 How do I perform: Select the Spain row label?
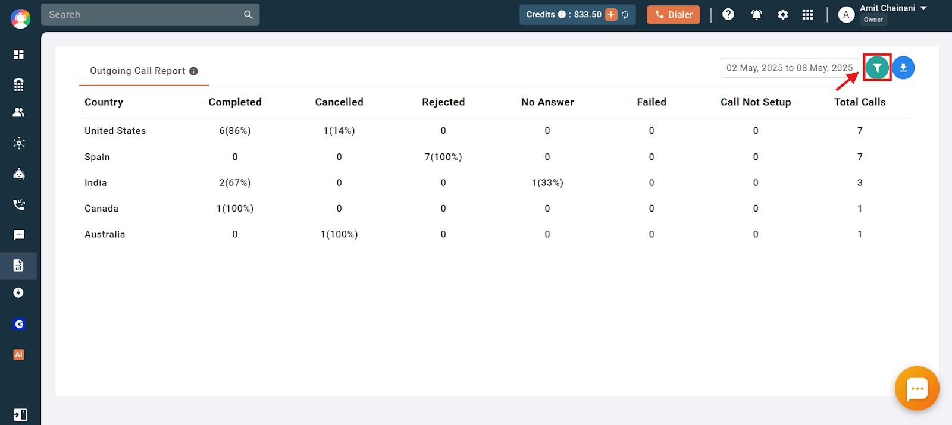click(x=97, y=157)
